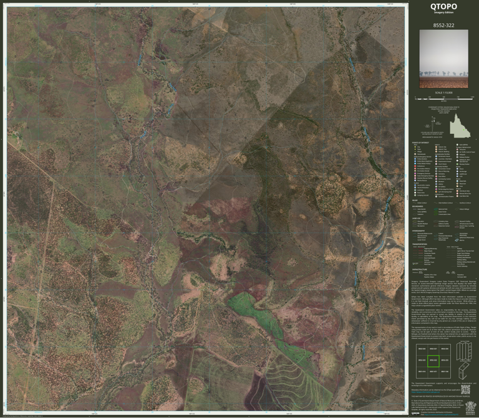Image resolution: width=479 pixels, height=418 pixels.
Task: Click the Picnic Area legend icon
Action: 415,192
